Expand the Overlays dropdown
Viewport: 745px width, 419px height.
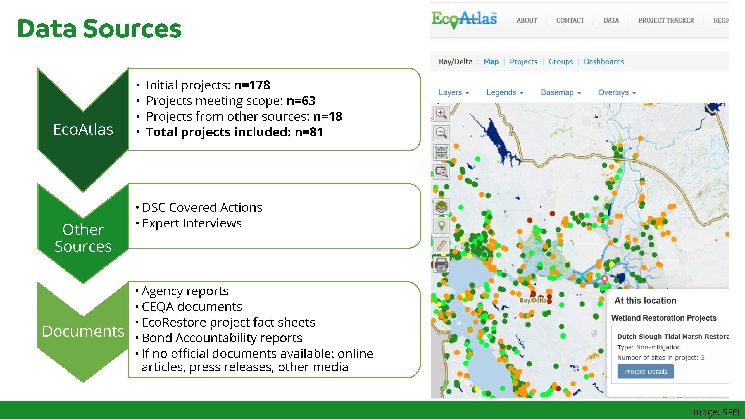coord(617,92)
